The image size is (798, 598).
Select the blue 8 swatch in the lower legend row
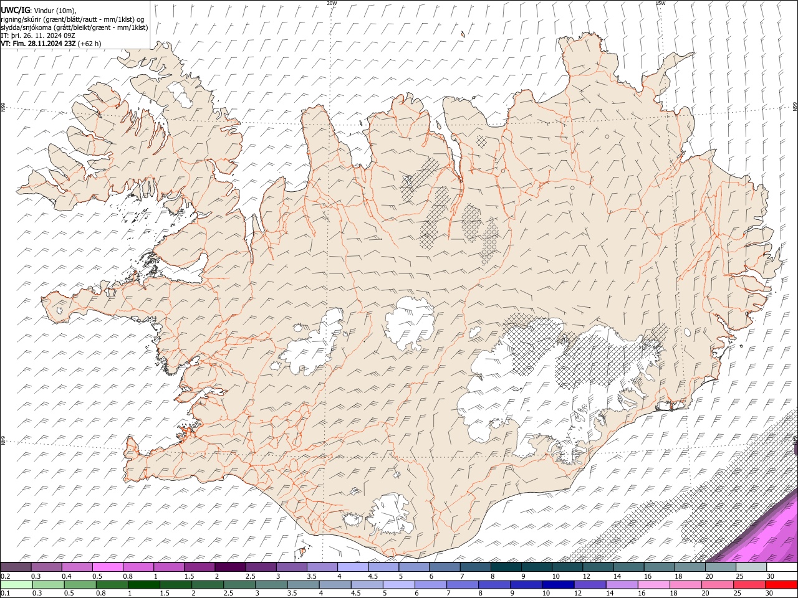pyautogui.click(x=494, y=584)
